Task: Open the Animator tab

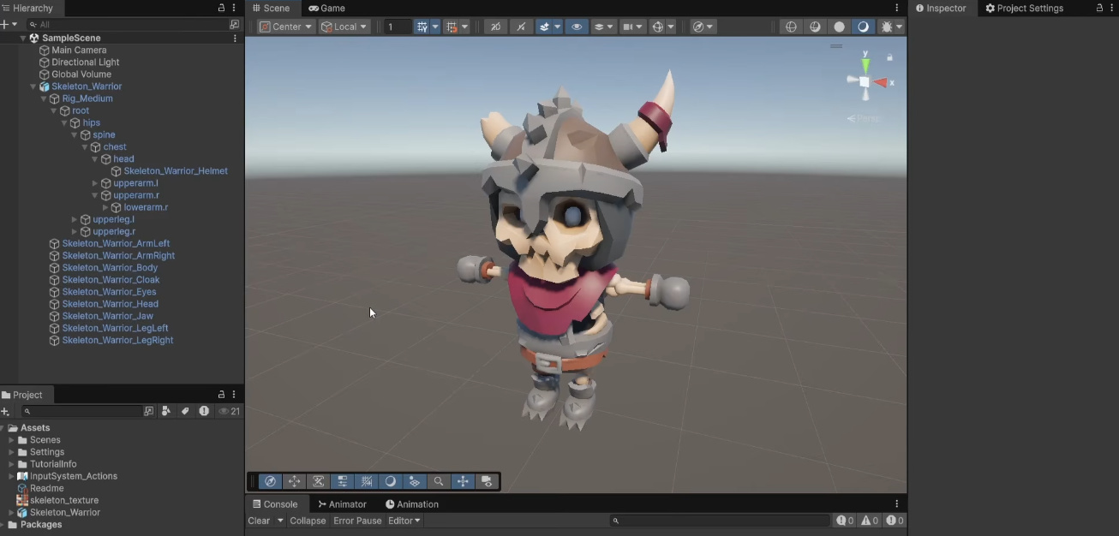Action: pos(342,504)
